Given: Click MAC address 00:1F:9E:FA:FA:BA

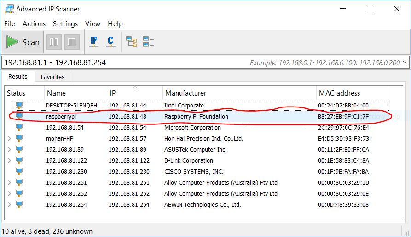Looking at the screenshot, I should click(343, 172).
